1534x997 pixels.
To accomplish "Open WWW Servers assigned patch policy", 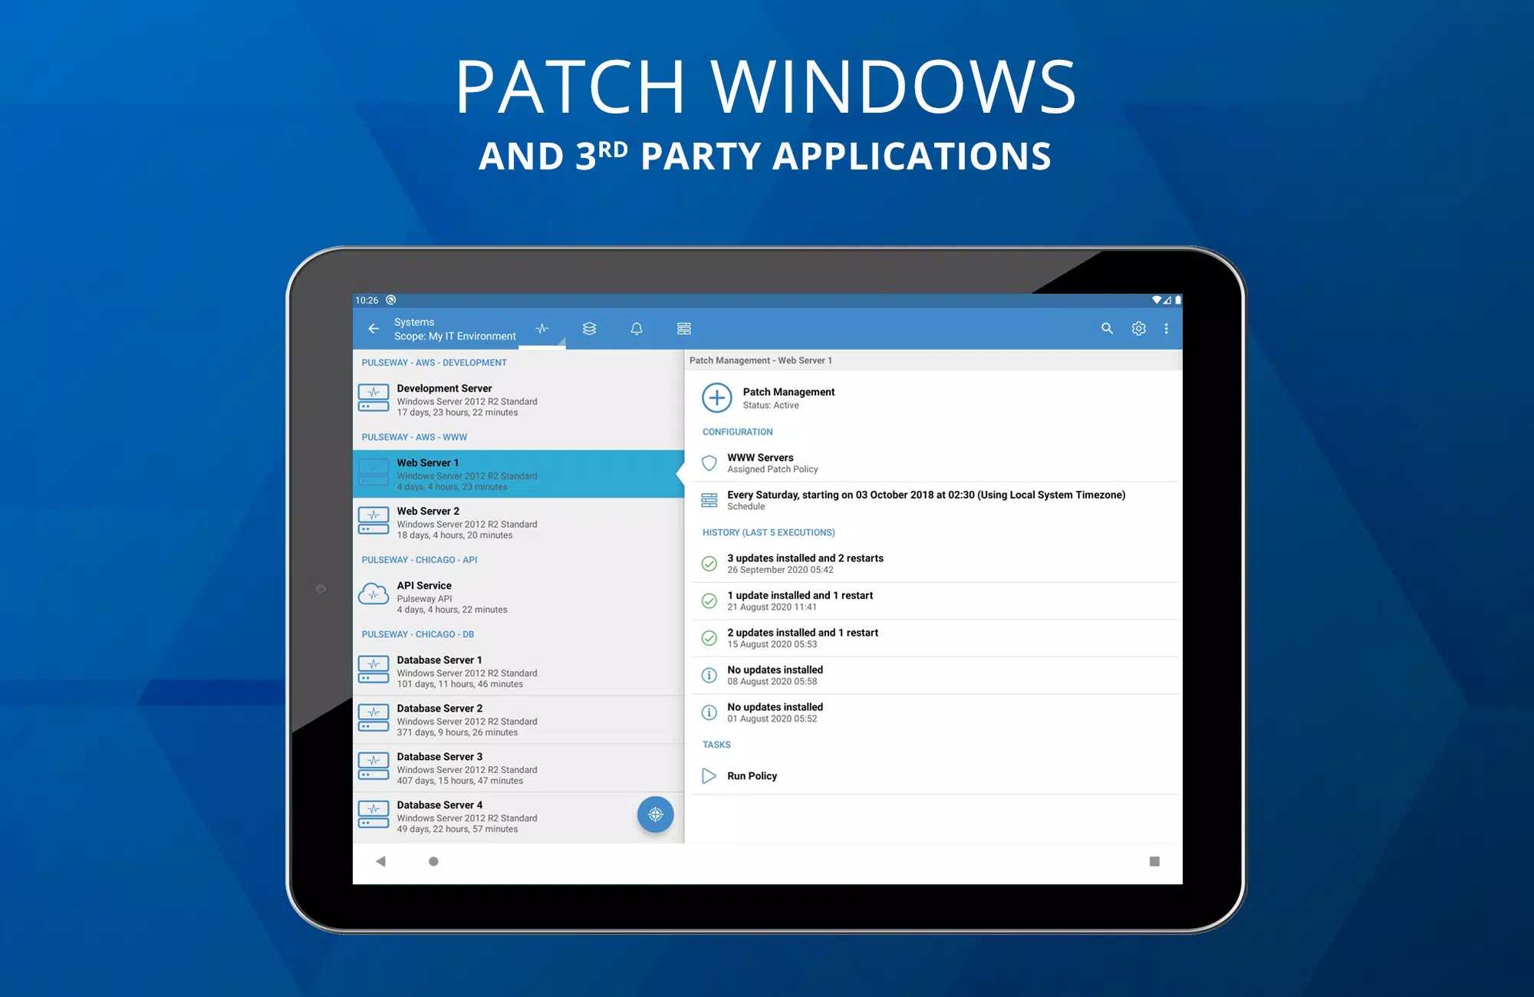I will (934, 463).
